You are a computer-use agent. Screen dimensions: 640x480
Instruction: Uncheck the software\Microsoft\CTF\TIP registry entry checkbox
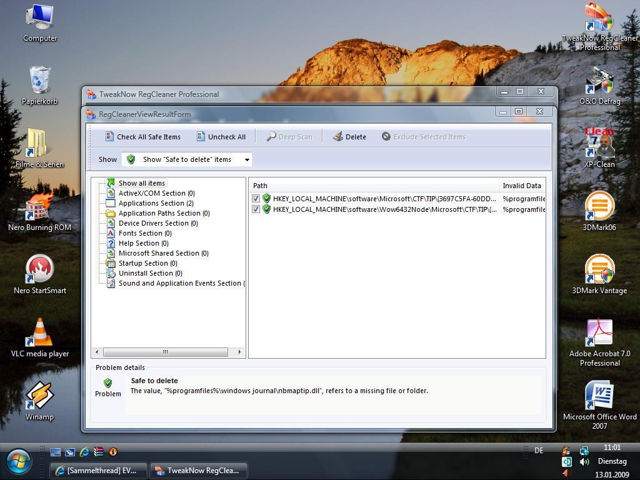256,199
